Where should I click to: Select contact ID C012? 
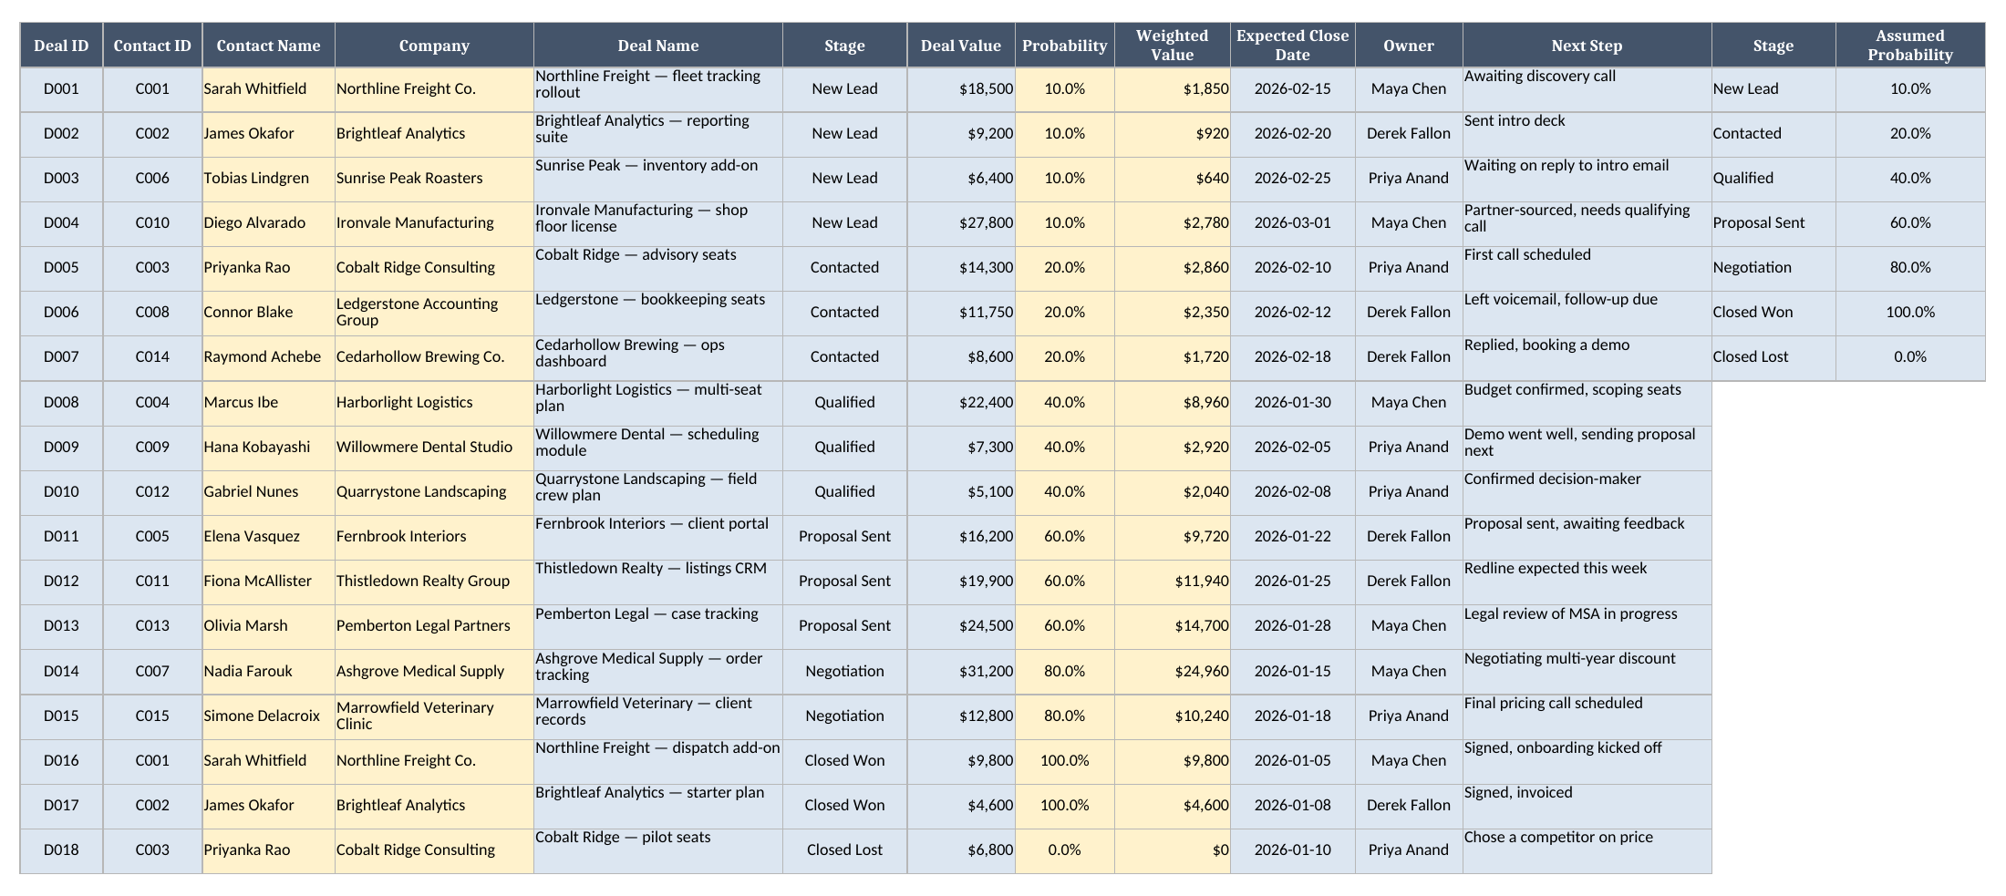coord(152,491)
